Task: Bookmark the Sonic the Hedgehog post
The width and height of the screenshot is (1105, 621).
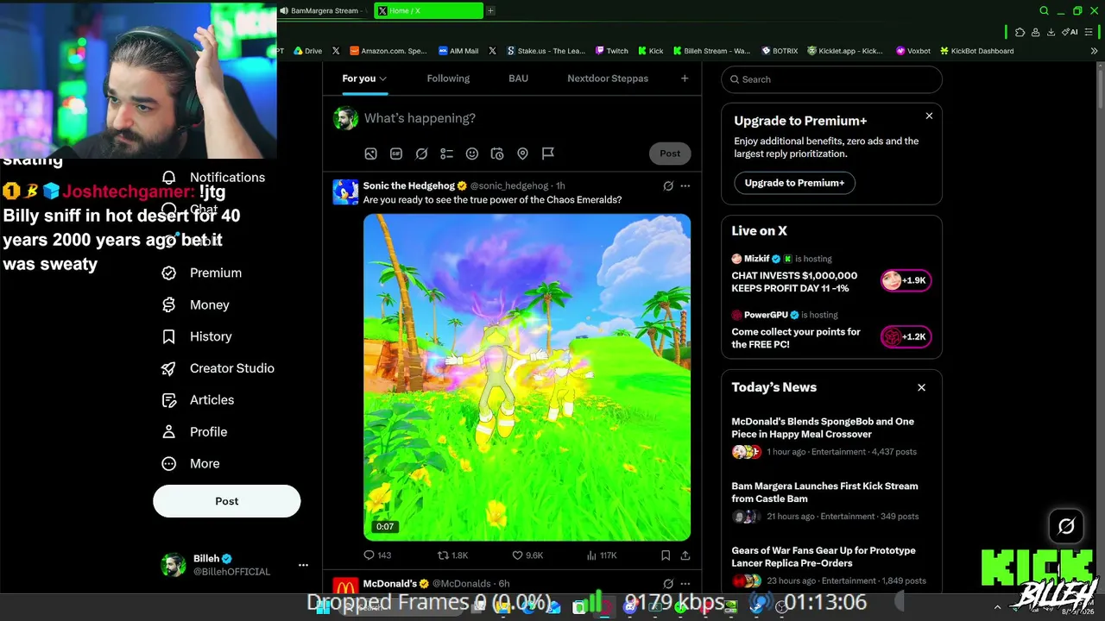Action: (x=666, y=555)
